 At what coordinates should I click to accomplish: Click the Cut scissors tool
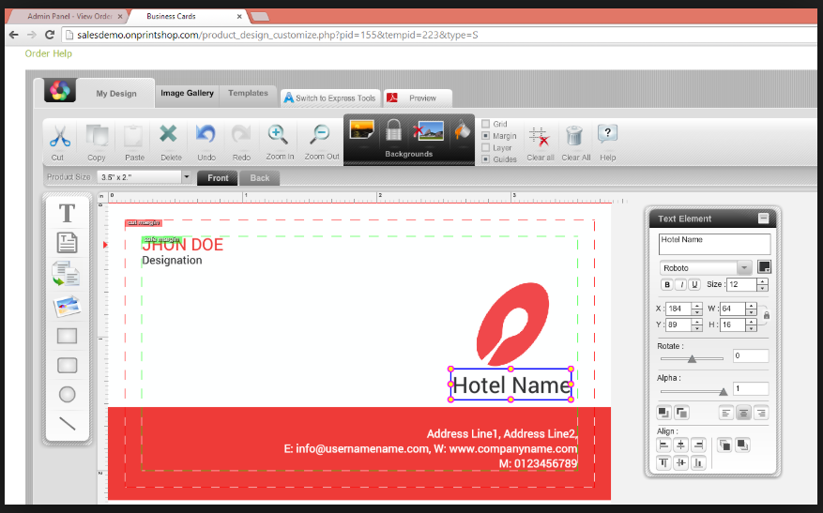(x=60, y=136)
